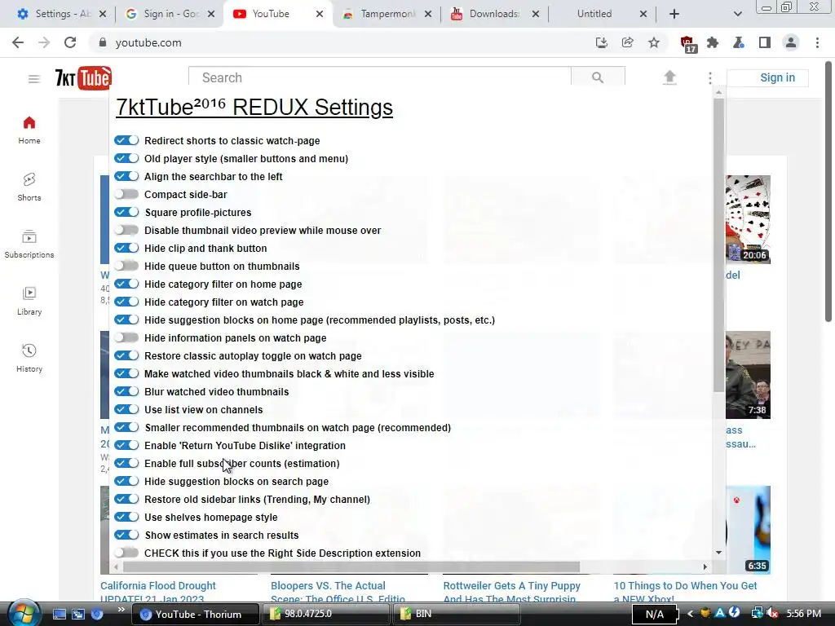Toggle Hide clip and thank button

click(126, 248)
